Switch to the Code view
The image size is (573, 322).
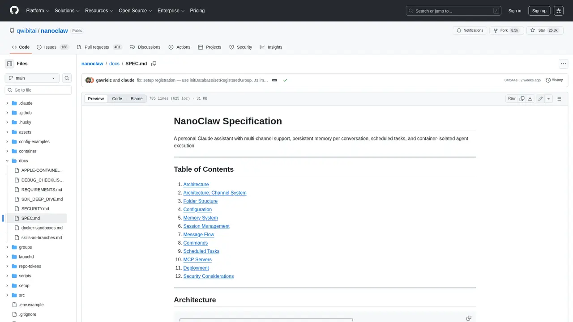[x=117, y=98]
